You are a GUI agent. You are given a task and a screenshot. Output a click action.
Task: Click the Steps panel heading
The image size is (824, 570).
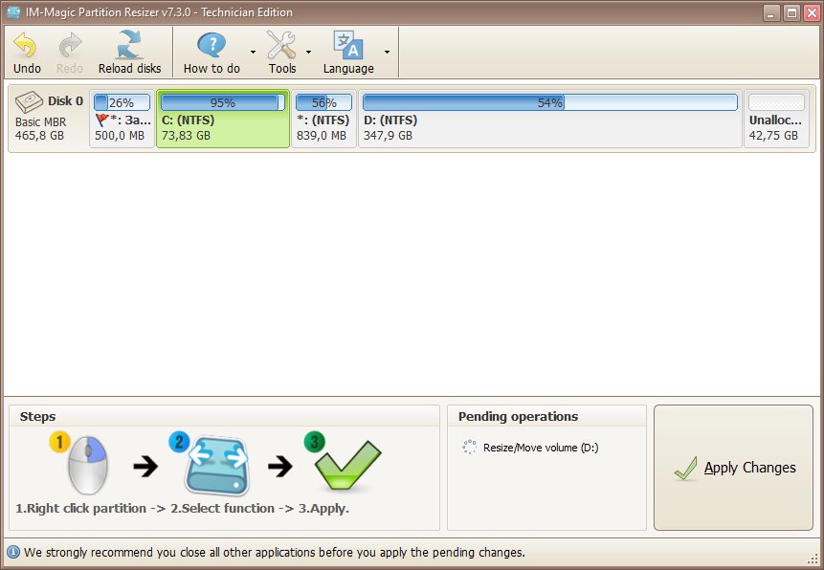[37, 417]
